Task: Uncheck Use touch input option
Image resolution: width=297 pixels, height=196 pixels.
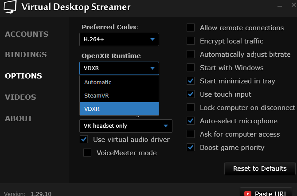Action: (191, 94)
